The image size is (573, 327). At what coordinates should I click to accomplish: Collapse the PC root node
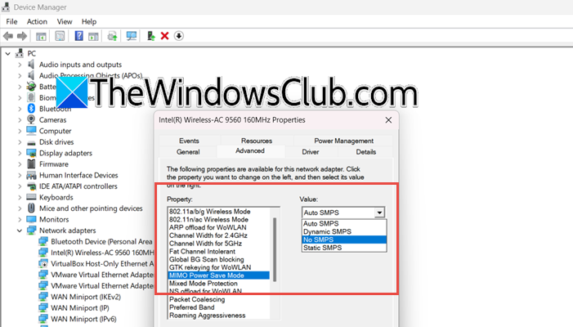tap(7, 53)
